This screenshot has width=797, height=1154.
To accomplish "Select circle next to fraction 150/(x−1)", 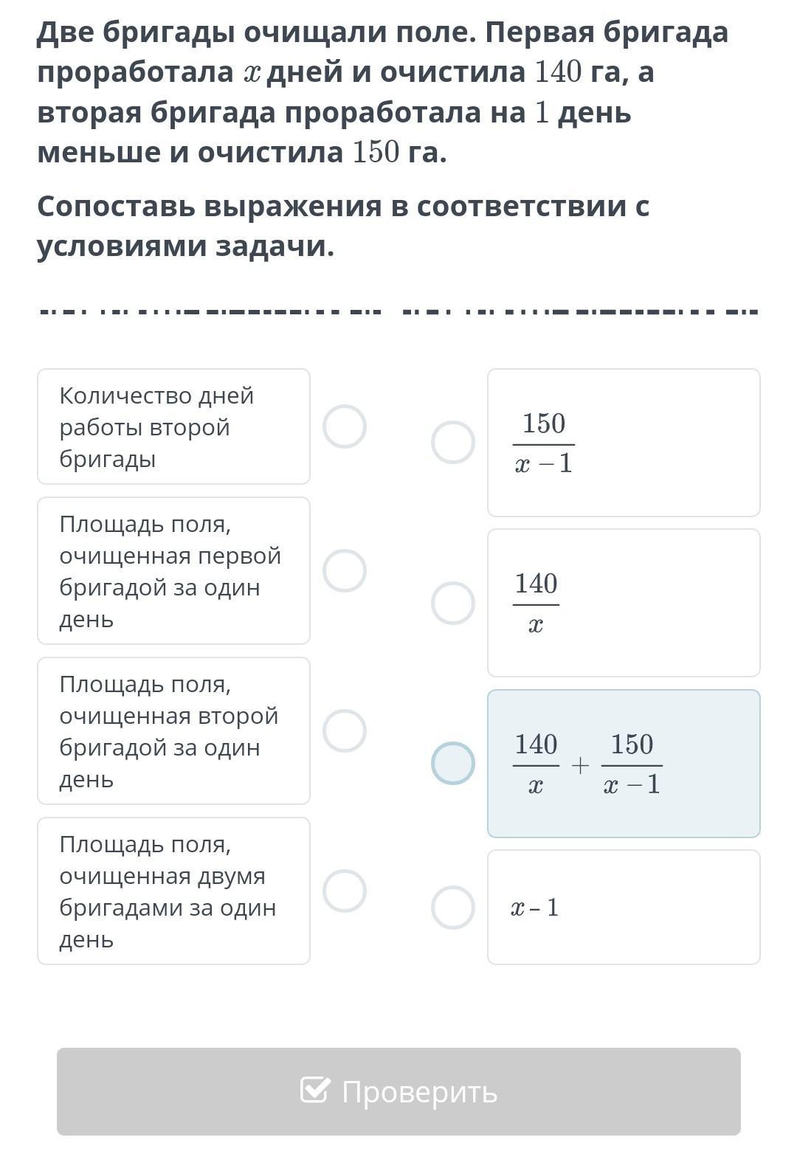I will click(453, 443).
